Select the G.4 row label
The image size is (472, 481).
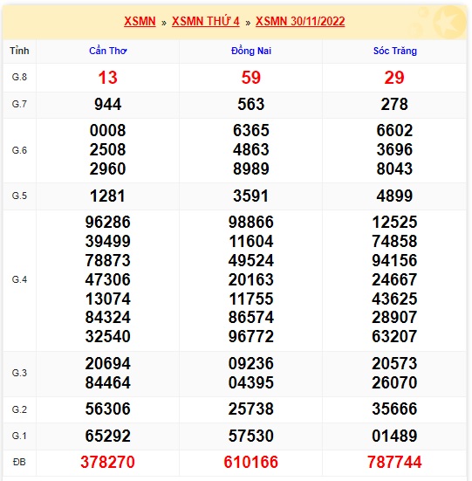[x=19, y=279]
